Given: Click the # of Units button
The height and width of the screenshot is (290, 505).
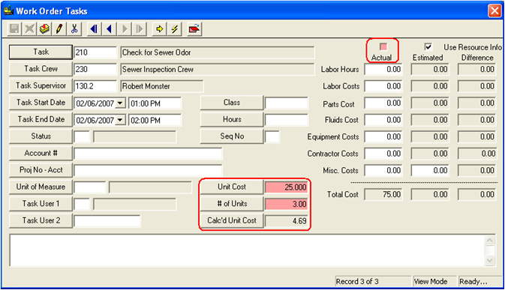Looking at the screenshot, I should (x=232, y=204).
